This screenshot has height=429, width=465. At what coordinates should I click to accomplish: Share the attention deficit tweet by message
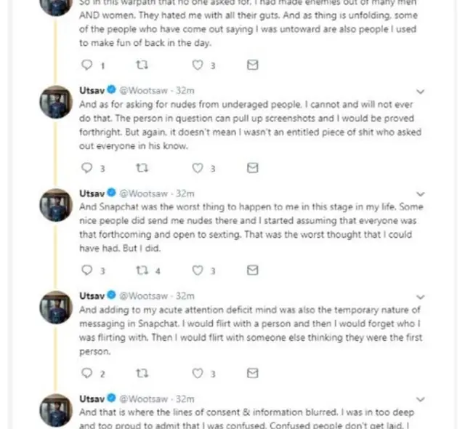pyautogui.click(x=252, y=373)
